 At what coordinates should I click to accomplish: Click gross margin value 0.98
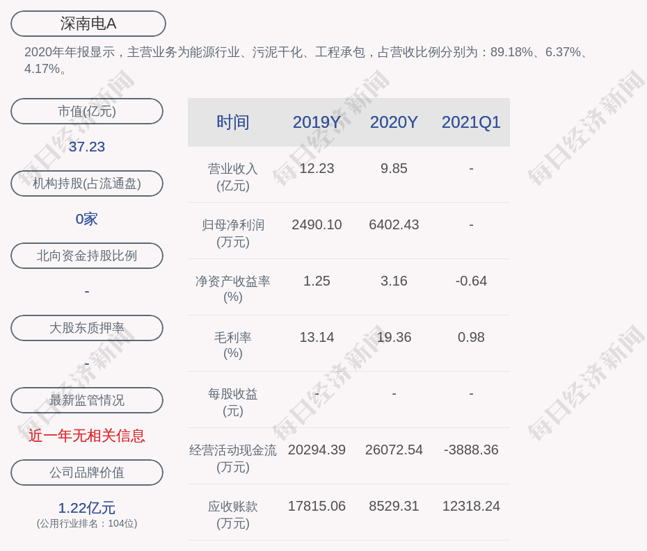pos(471,338)
